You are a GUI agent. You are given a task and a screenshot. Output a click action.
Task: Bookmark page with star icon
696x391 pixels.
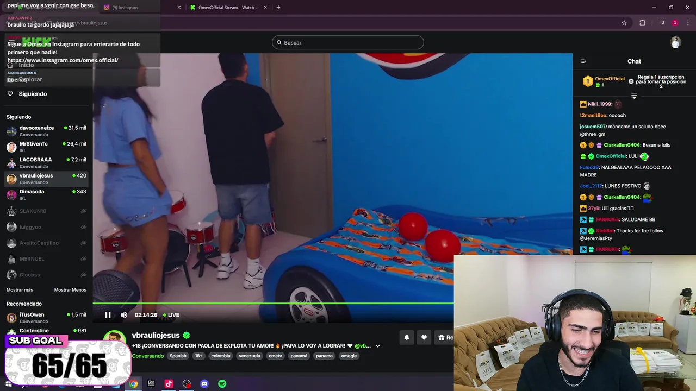coord(624,23)
